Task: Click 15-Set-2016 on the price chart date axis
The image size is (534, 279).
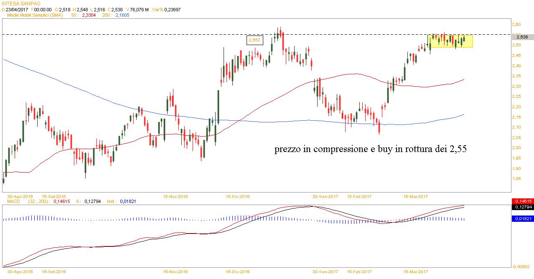Action: (x=54, y=196)
